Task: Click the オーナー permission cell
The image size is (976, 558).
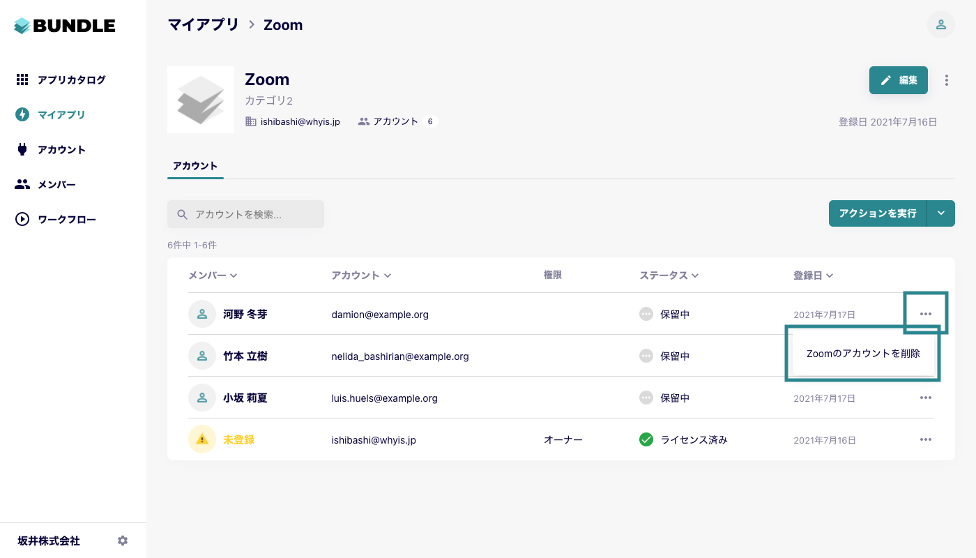Action: (x=563, y=439)
